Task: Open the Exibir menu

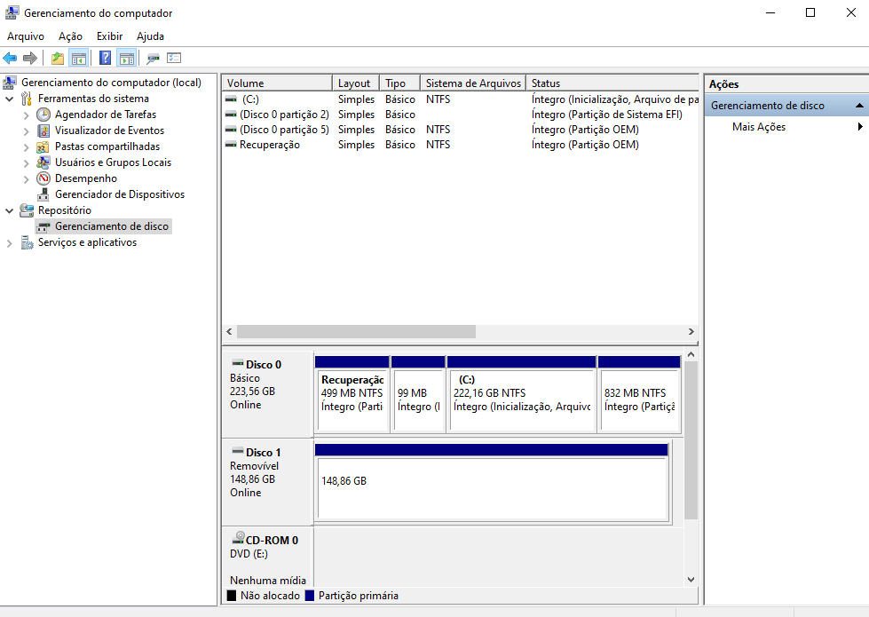Action: pyautogui.click(x=109, y=36)
